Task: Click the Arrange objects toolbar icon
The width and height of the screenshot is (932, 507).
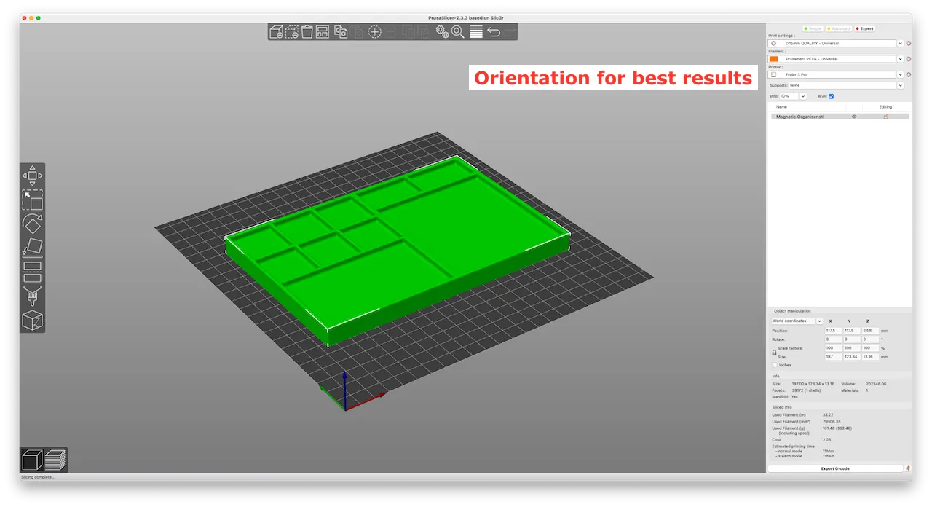Action: point(323,31)
